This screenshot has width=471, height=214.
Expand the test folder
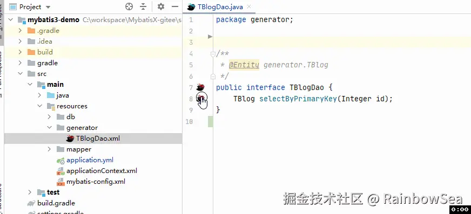tap(30, 192)
